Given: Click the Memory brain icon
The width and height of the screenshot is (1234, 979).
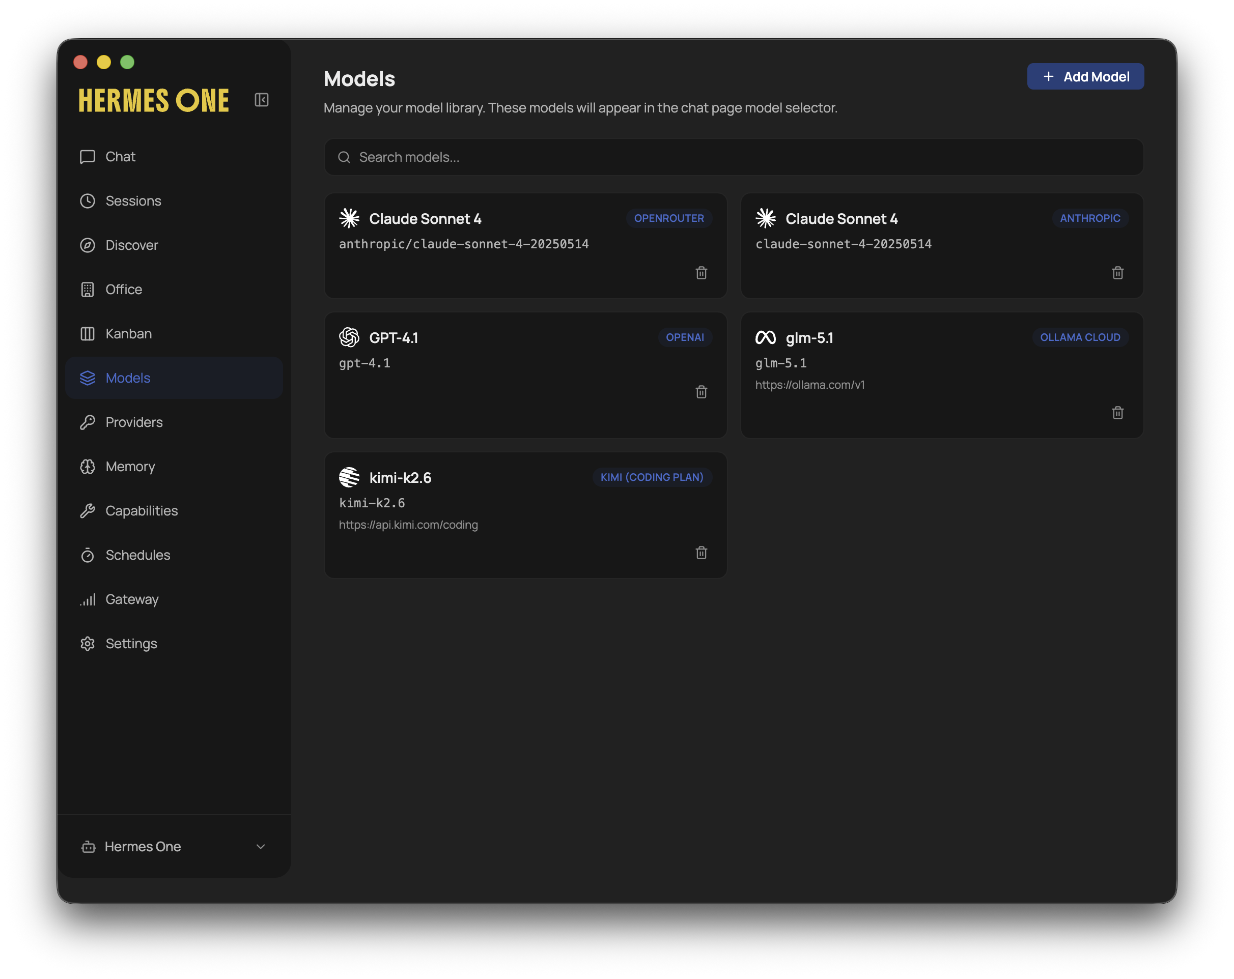Looking at the screenshot, I should click(x=88, y=466).
